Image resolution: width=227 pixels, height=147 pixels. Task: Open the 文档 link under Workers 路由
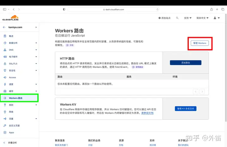pyautogui.click(x=70, y=45)
